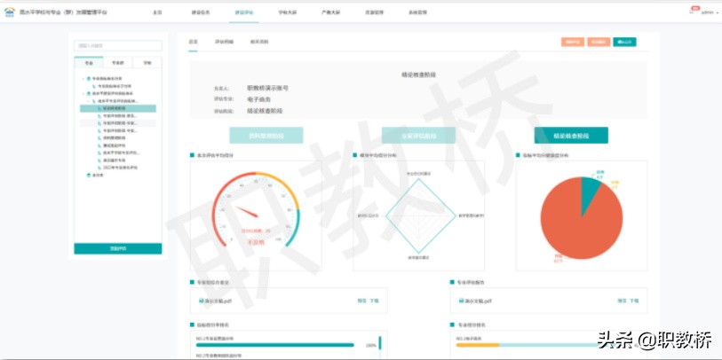Open 资源管理 in the top navigation

coord(374,13)
